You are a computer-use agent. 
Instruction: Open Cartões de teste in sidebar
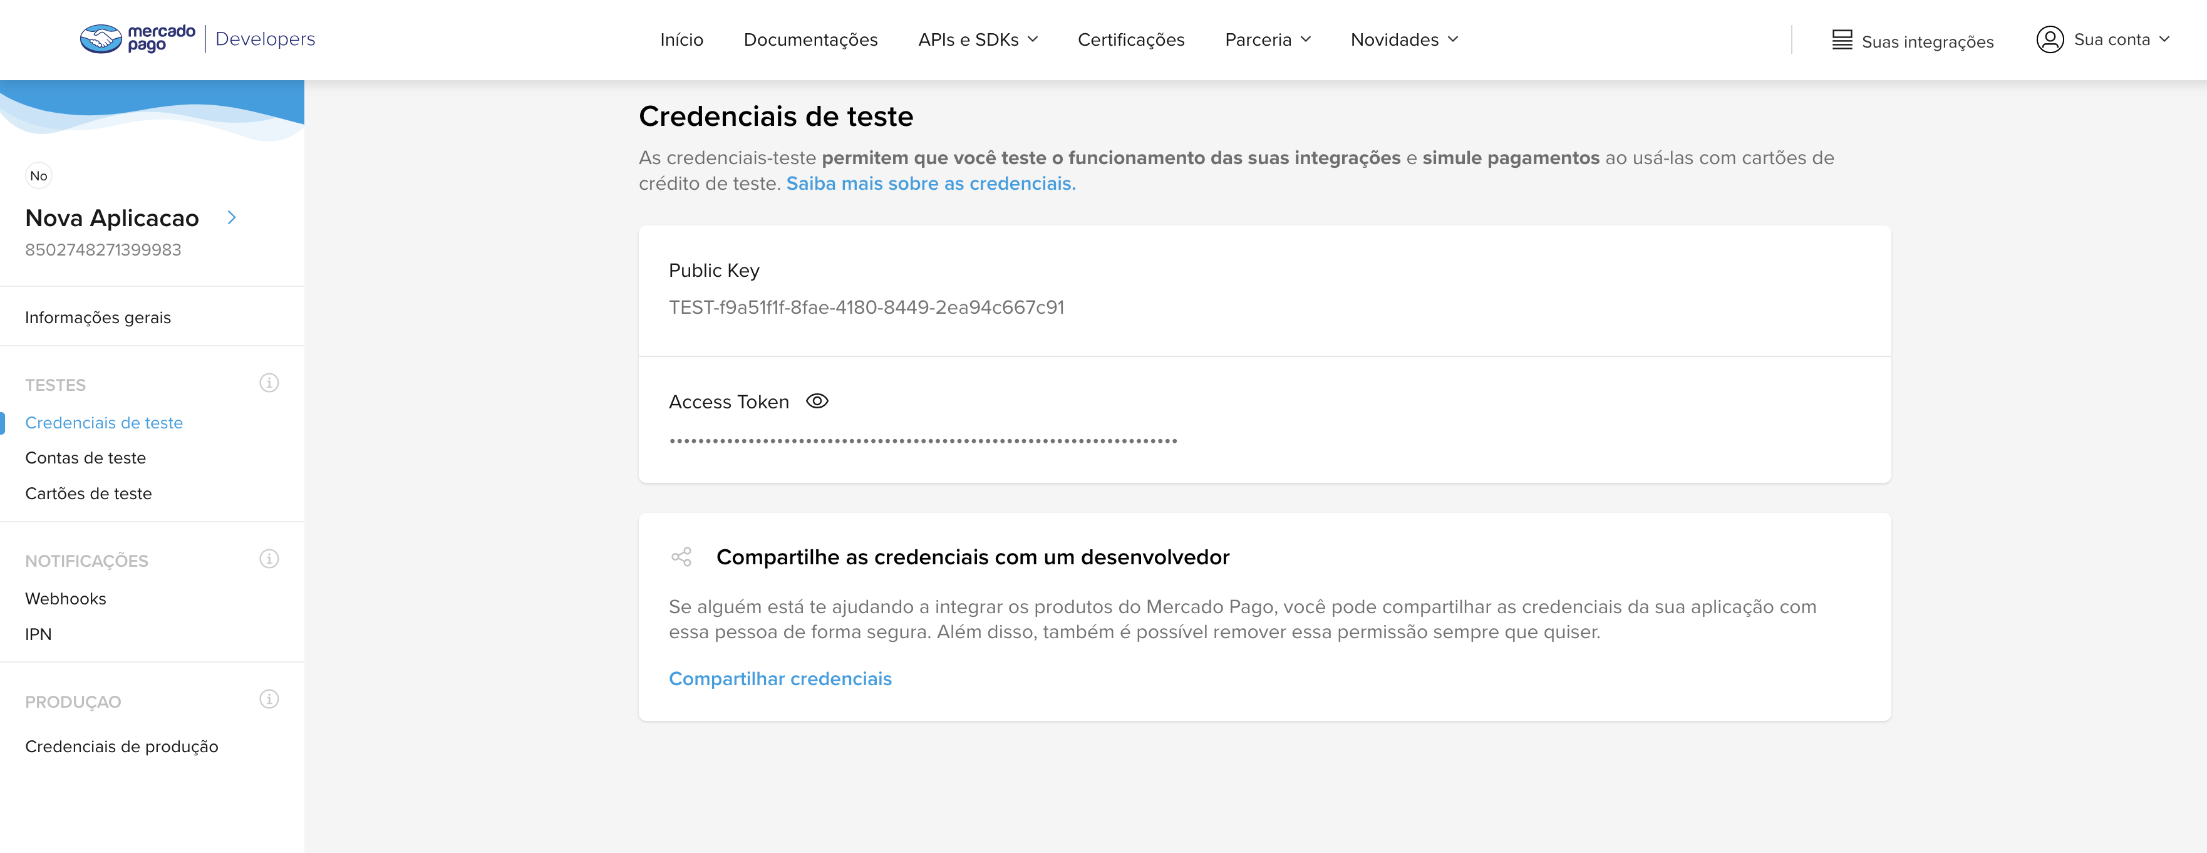pyautogui.click(x=88, y=494)
